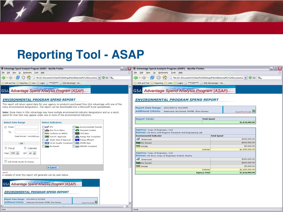Open Logins bookmark folder in the results window
283x212 pixels.
(x=178, y=83)
